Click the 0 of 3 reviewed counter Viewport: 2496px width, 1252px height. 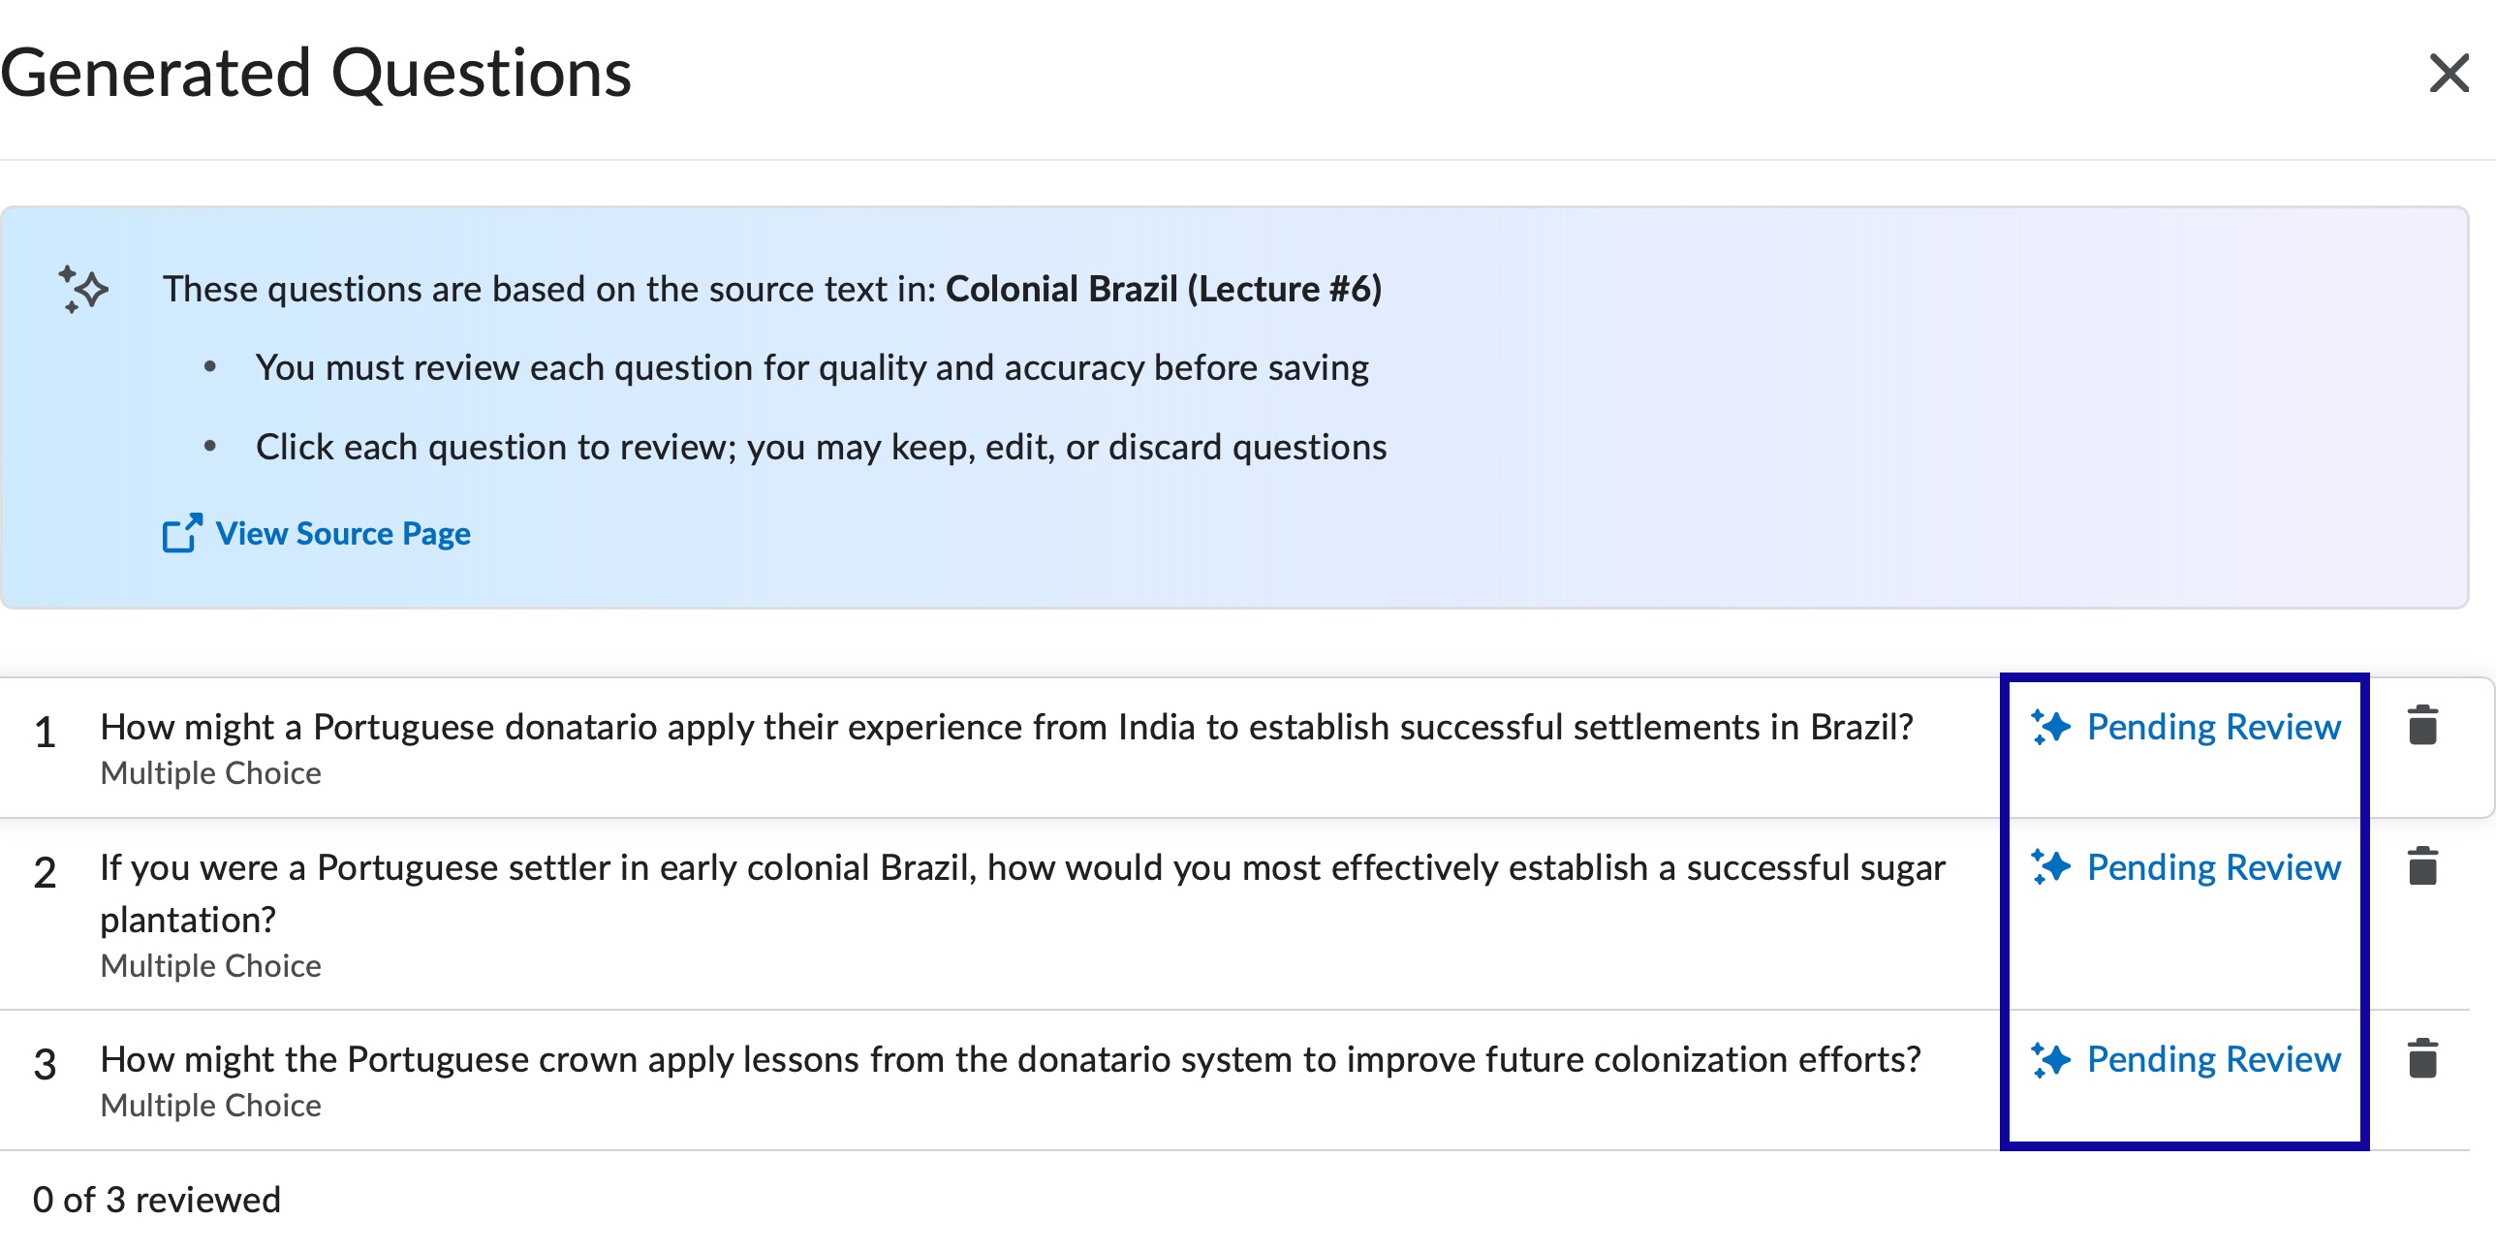(x=157, y=1199)
